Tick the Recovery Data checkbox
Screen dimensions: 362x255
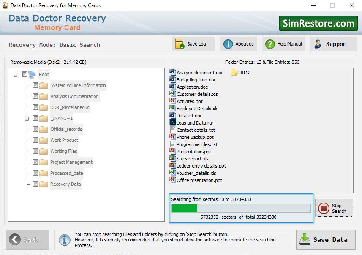point(35,184)
